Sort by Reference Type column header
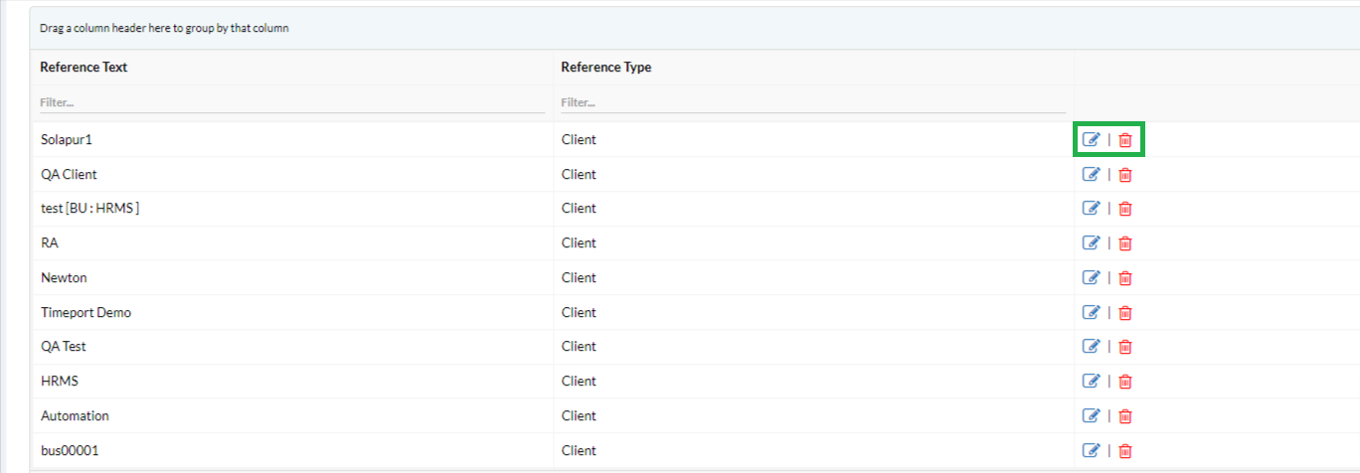Screen dimensions: 1360x473 click(605, 68)
